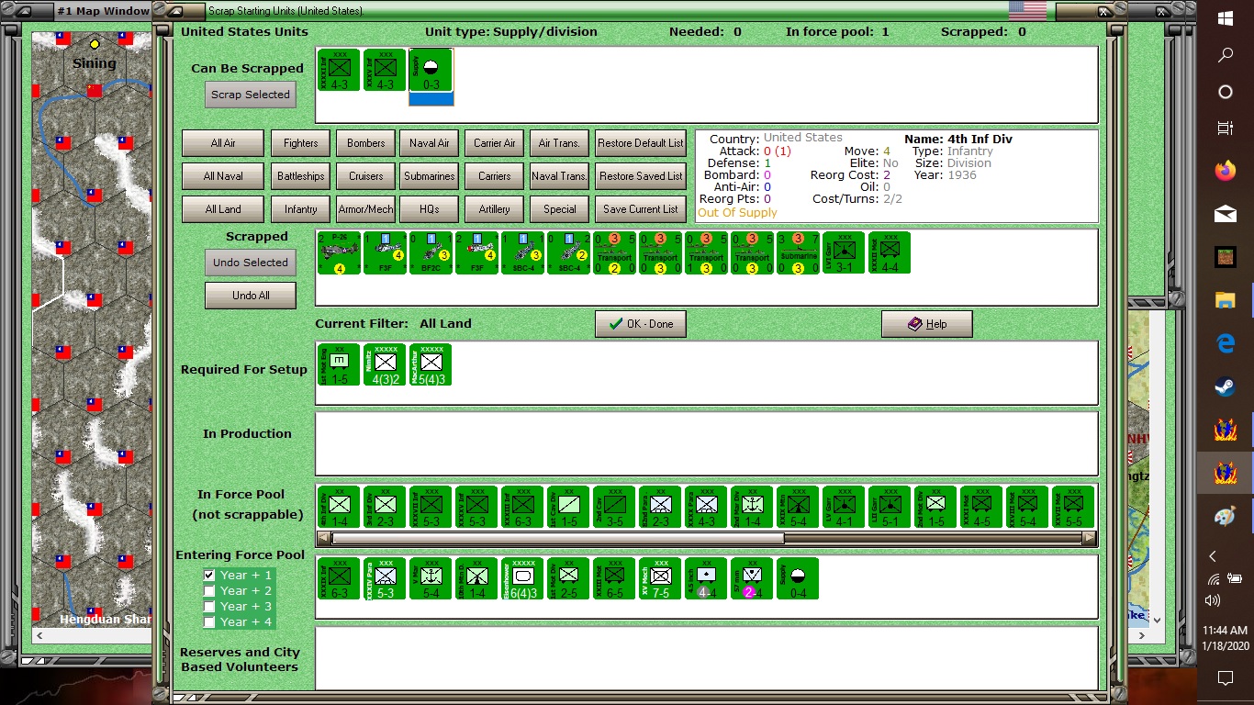Click right arrow of In Force Pool scrollbar

pos(1090,539)
